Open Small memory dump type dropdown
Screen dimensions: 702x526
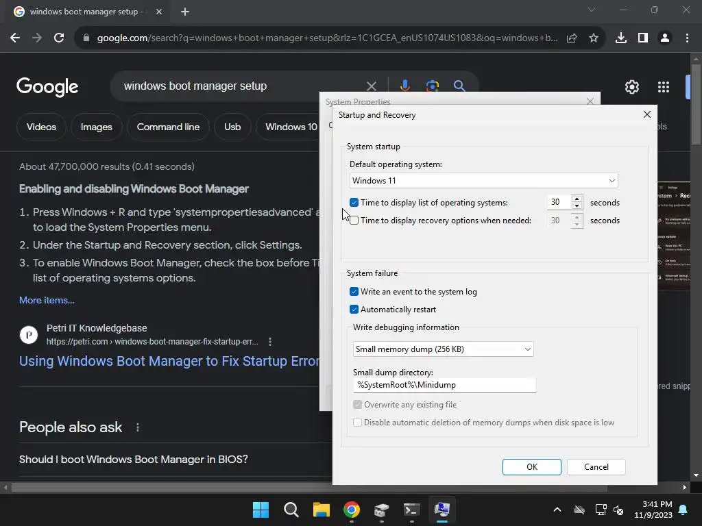tap(444, 349)
